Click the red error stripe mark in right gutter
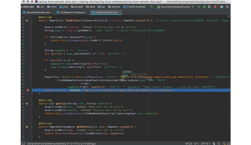Image resolution: width=251 pixels, height=145 pixels. [x=229, y=108]
